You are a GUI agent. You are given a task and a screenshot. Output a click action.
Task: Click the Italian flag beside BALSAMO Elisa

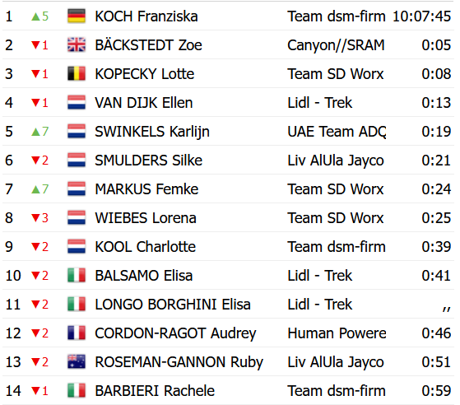(77, 276)
